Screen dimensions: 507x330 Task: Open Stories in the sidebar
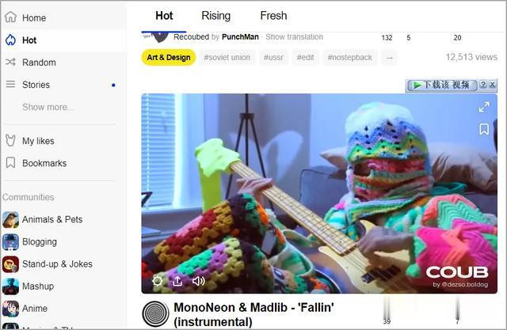tap(36, 85)
